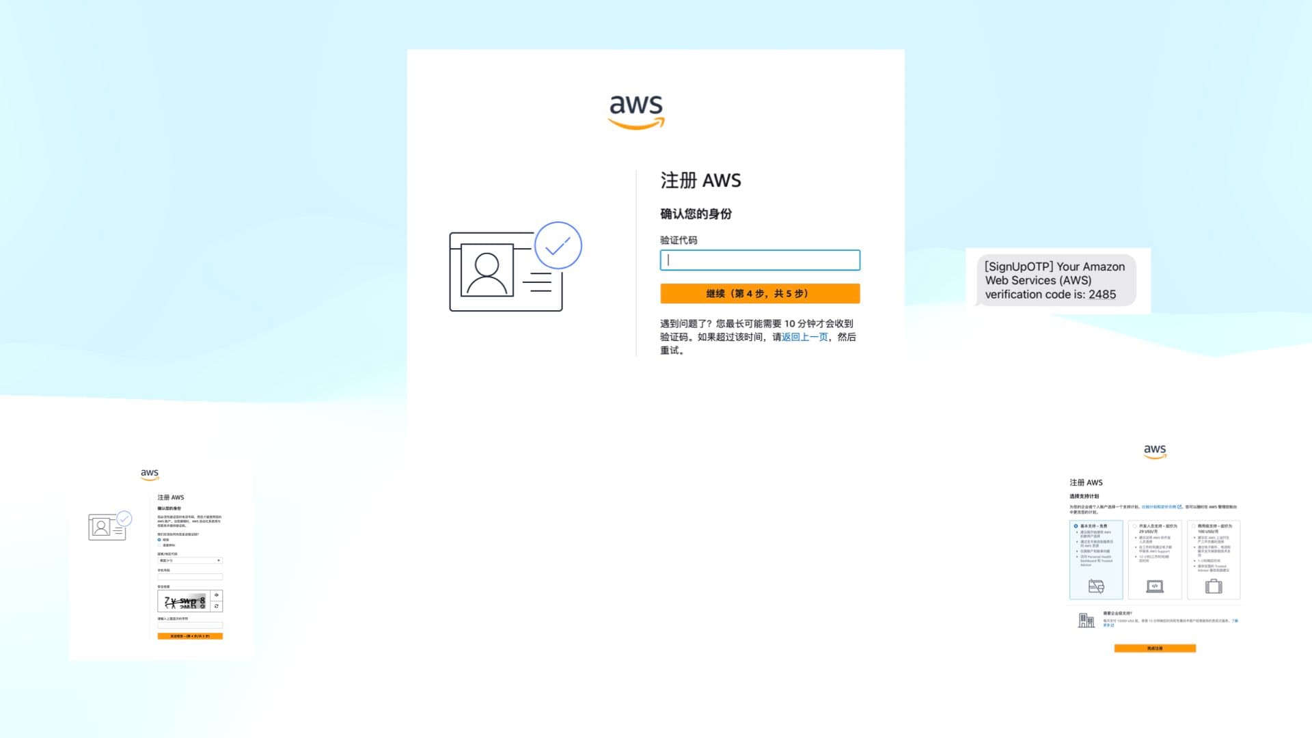Click the identity card illustration icon

coord(506,272)
